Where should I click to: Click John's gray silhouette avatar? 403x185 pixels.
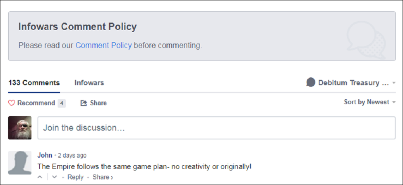[20, 163]
